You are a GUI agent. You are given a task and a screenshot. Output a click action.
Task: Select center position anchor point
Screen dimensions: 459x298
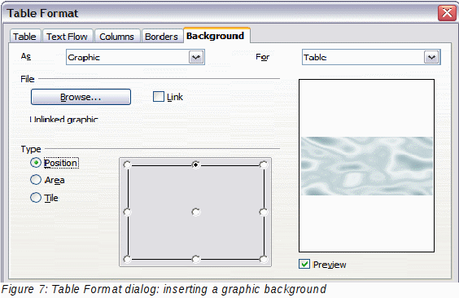pyautogui.click(x=196, y=212)
